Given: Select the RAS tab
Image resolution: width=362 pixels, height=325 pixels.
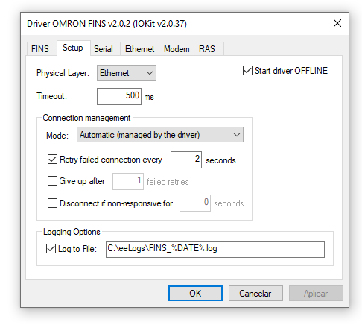Looking at the screenshot, I should point(209,49).
